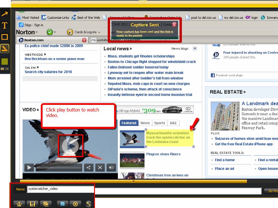Expand the News blogs dropdown arrow
This screenshot has height=208, width=278.
tap(195, 49)
